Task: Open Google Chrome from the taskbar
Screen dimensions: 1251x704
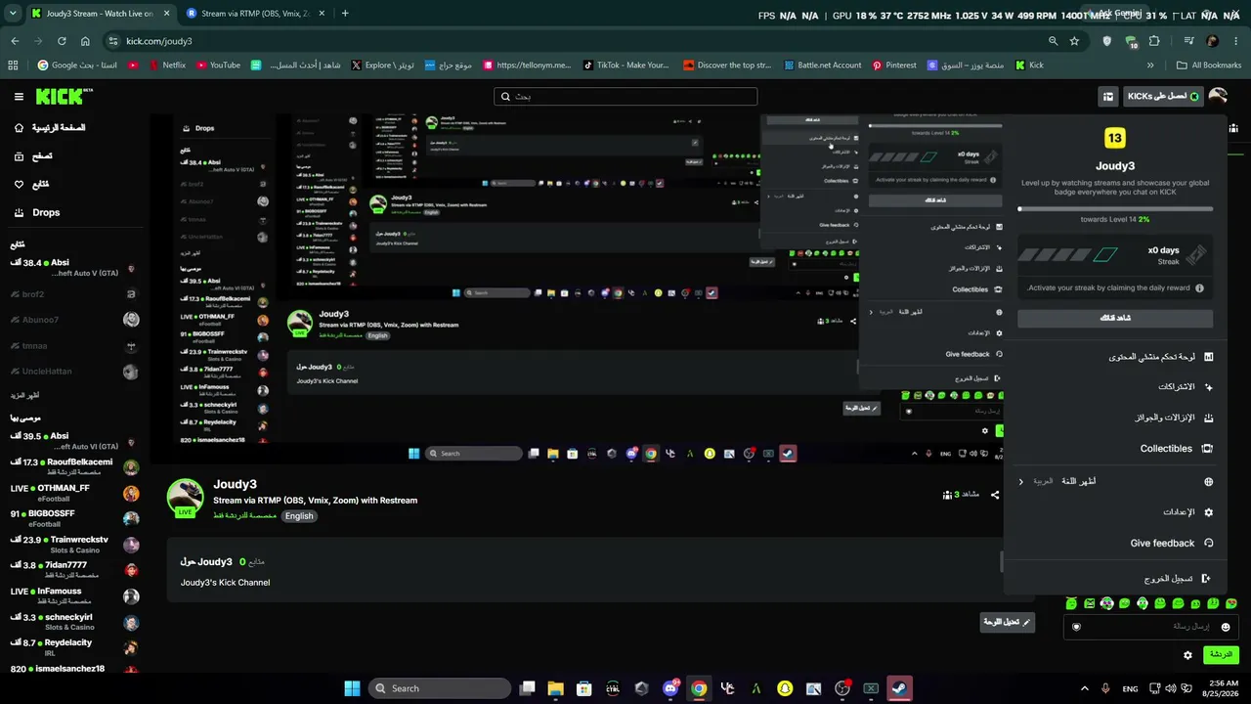Action: [699, 688]
